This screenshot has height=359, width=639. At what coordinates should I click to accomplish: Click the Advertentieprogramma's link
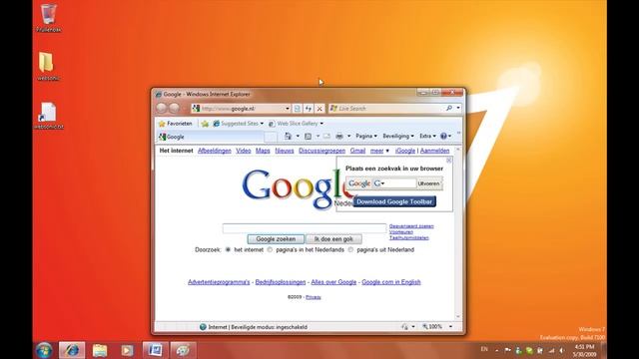point(219,282)
